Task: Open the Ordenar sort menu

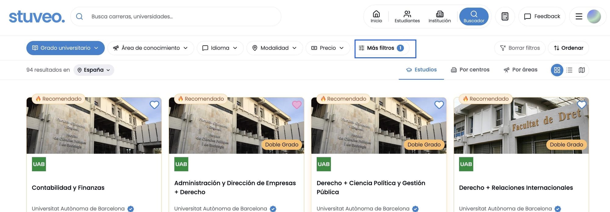Action: (x=568, y=48)
